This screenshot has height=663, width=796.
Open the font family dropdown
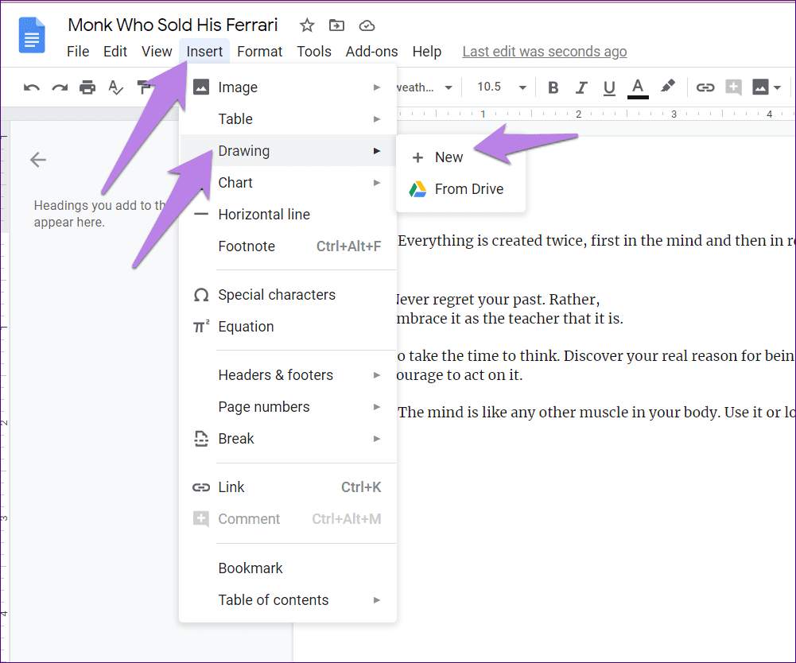pos(425,87)
